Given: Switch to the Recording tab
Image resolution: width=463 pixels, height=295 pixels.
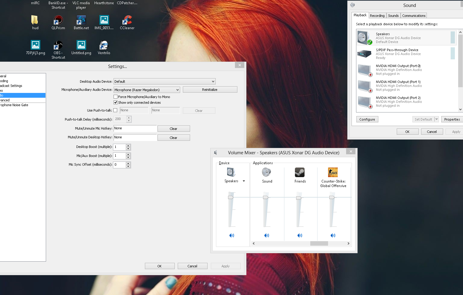Looking at the screenshot, I should (377, 16).
